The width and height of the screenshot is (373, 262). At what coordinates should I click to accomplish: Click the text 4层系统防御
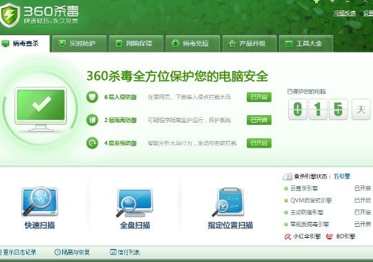(x=120, y=143)
